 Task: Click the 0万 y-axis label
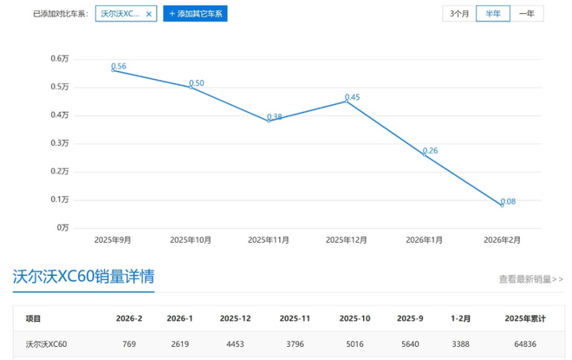pos(62,227)
